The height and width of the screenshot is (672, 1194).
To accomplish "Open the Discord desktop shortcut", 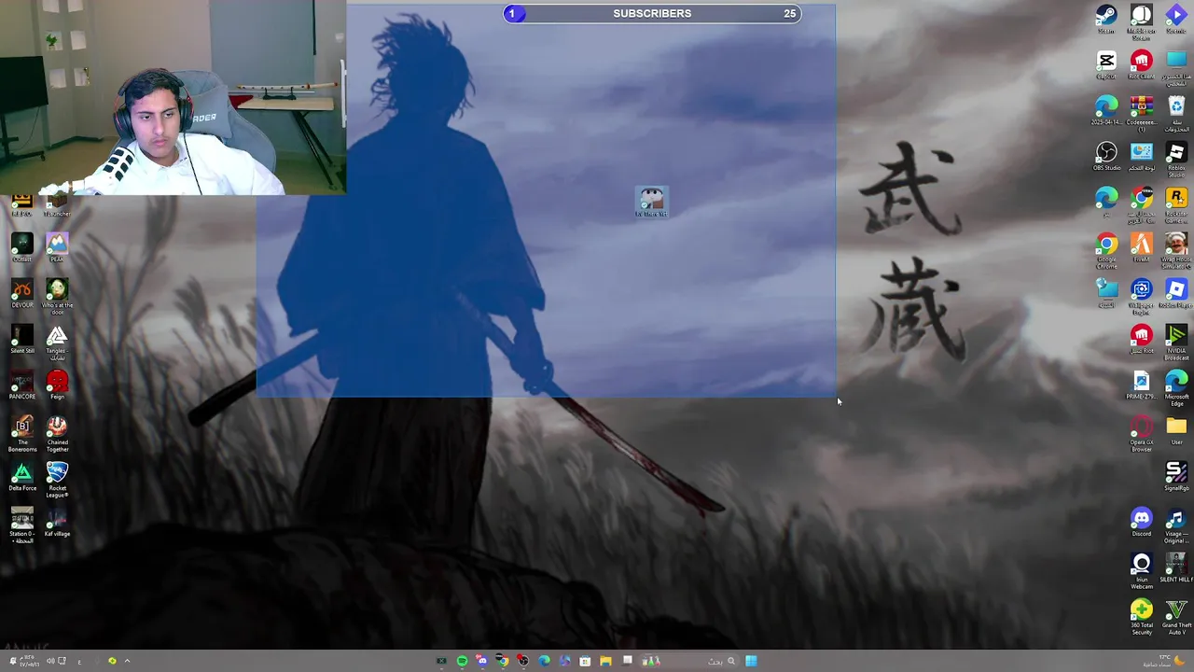I will 1142,523.
